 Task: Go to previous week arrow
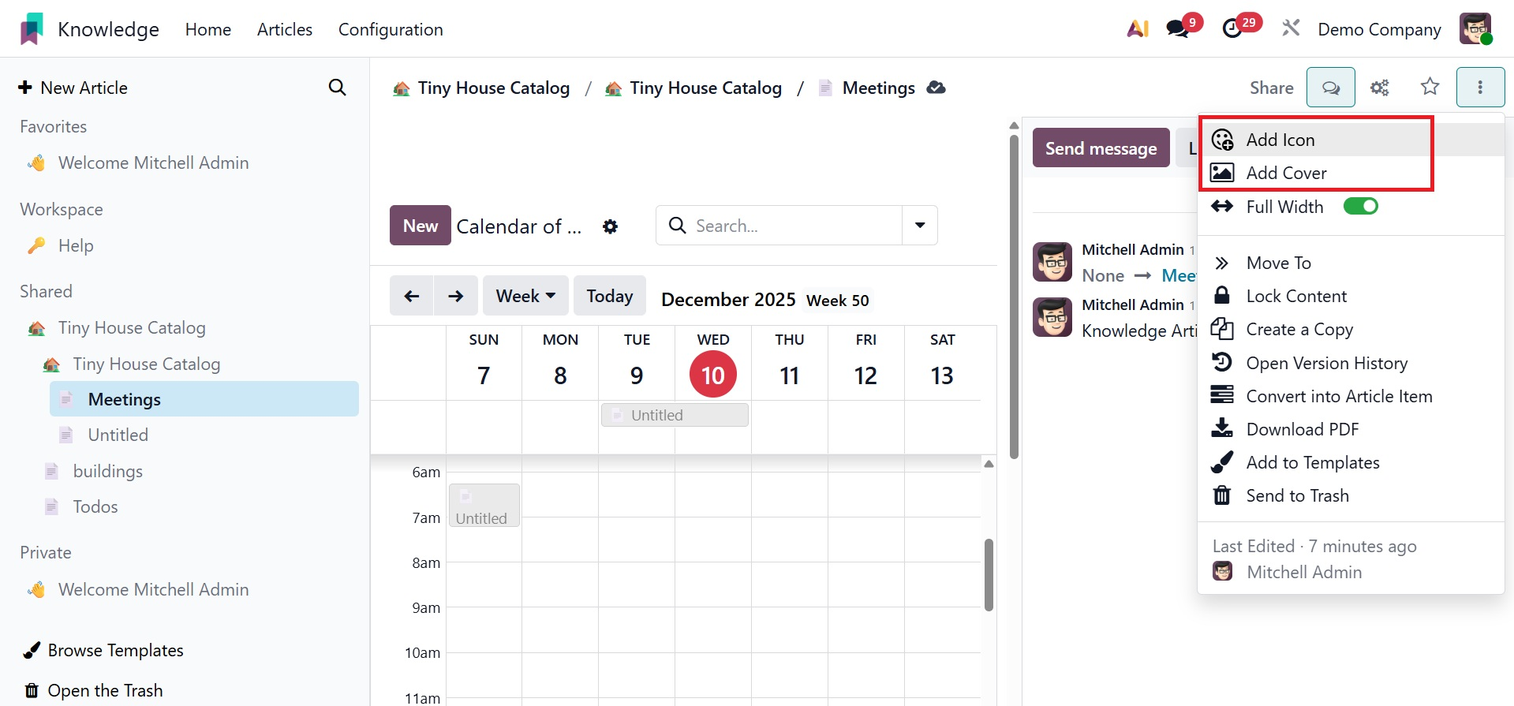point(412,296)
